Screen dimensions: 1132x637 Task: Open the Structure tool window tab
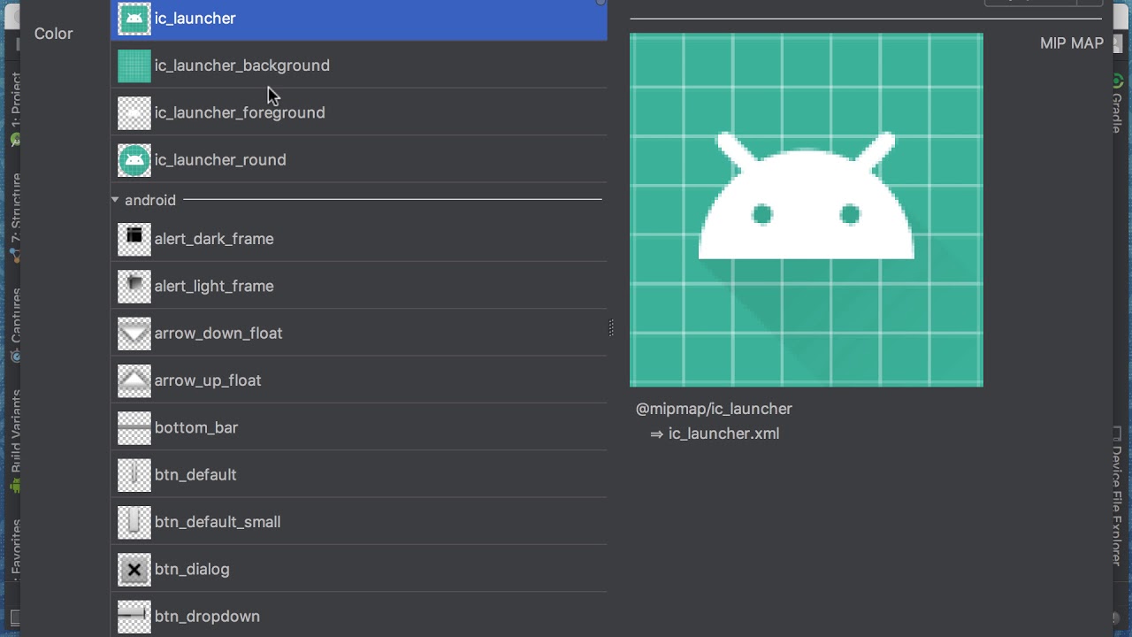[14, 217]
